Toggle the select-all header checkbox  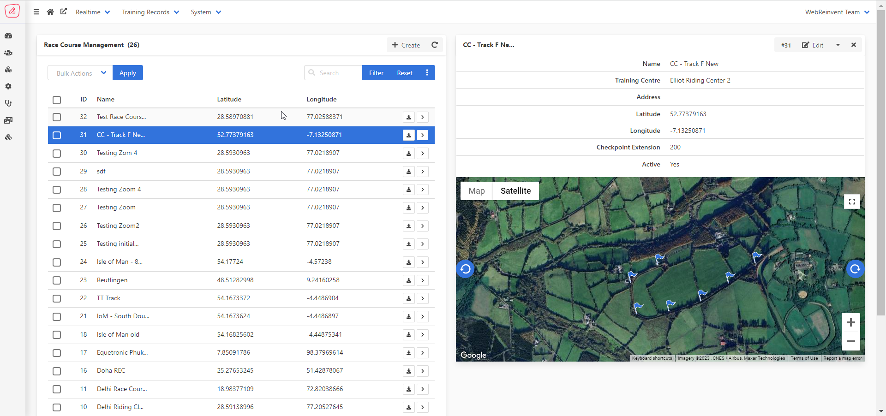(57, 100)
